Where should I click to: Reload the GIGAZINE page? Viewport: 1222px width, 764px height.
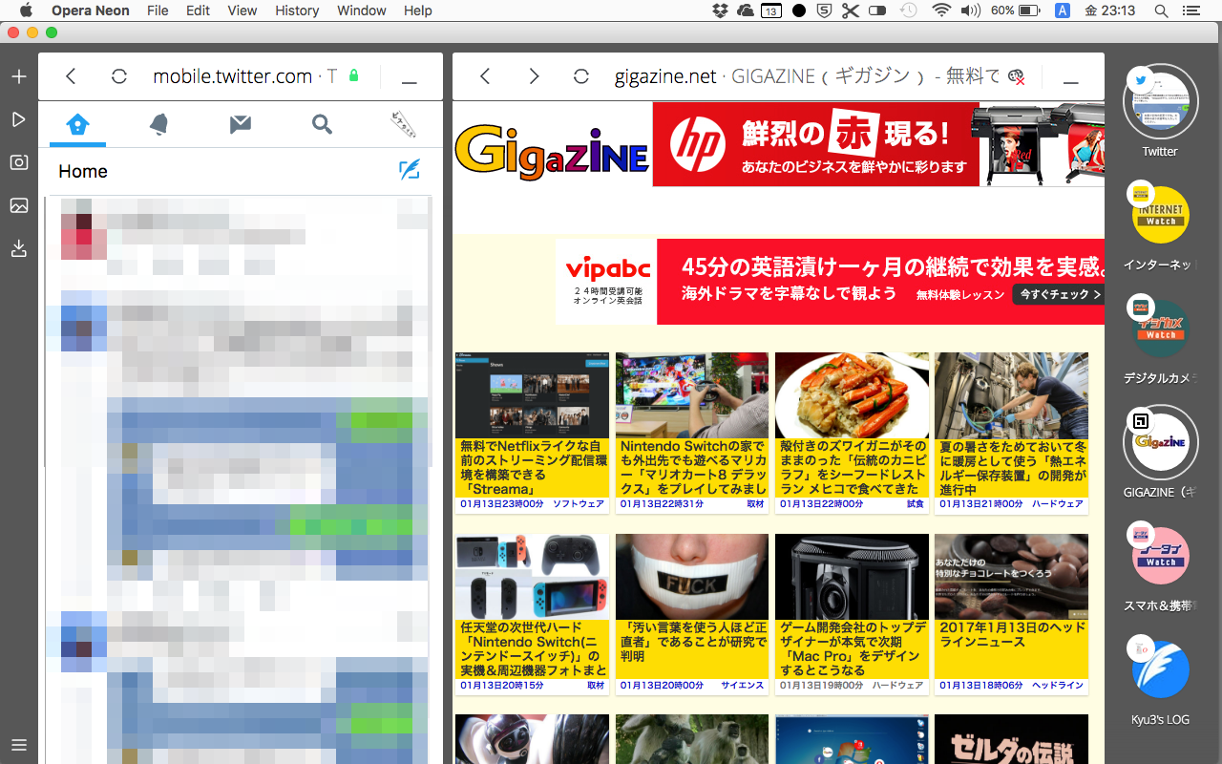click(581, 76)
